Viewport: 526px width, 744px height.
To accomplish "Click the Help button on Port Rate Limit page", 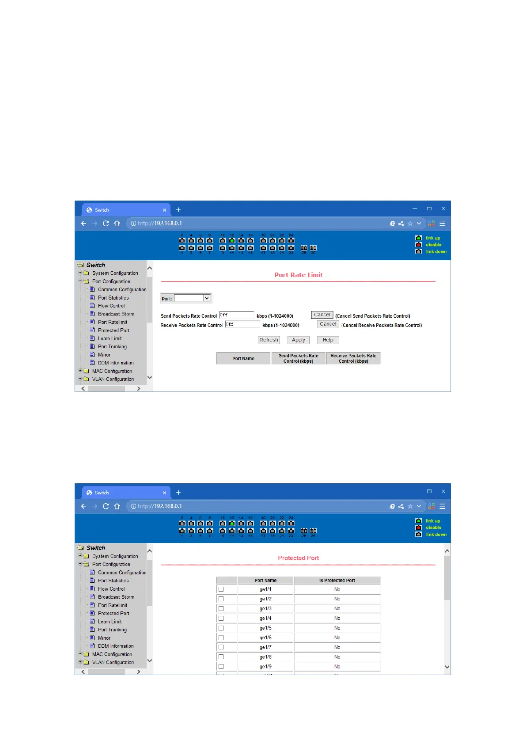I will 328,340.
